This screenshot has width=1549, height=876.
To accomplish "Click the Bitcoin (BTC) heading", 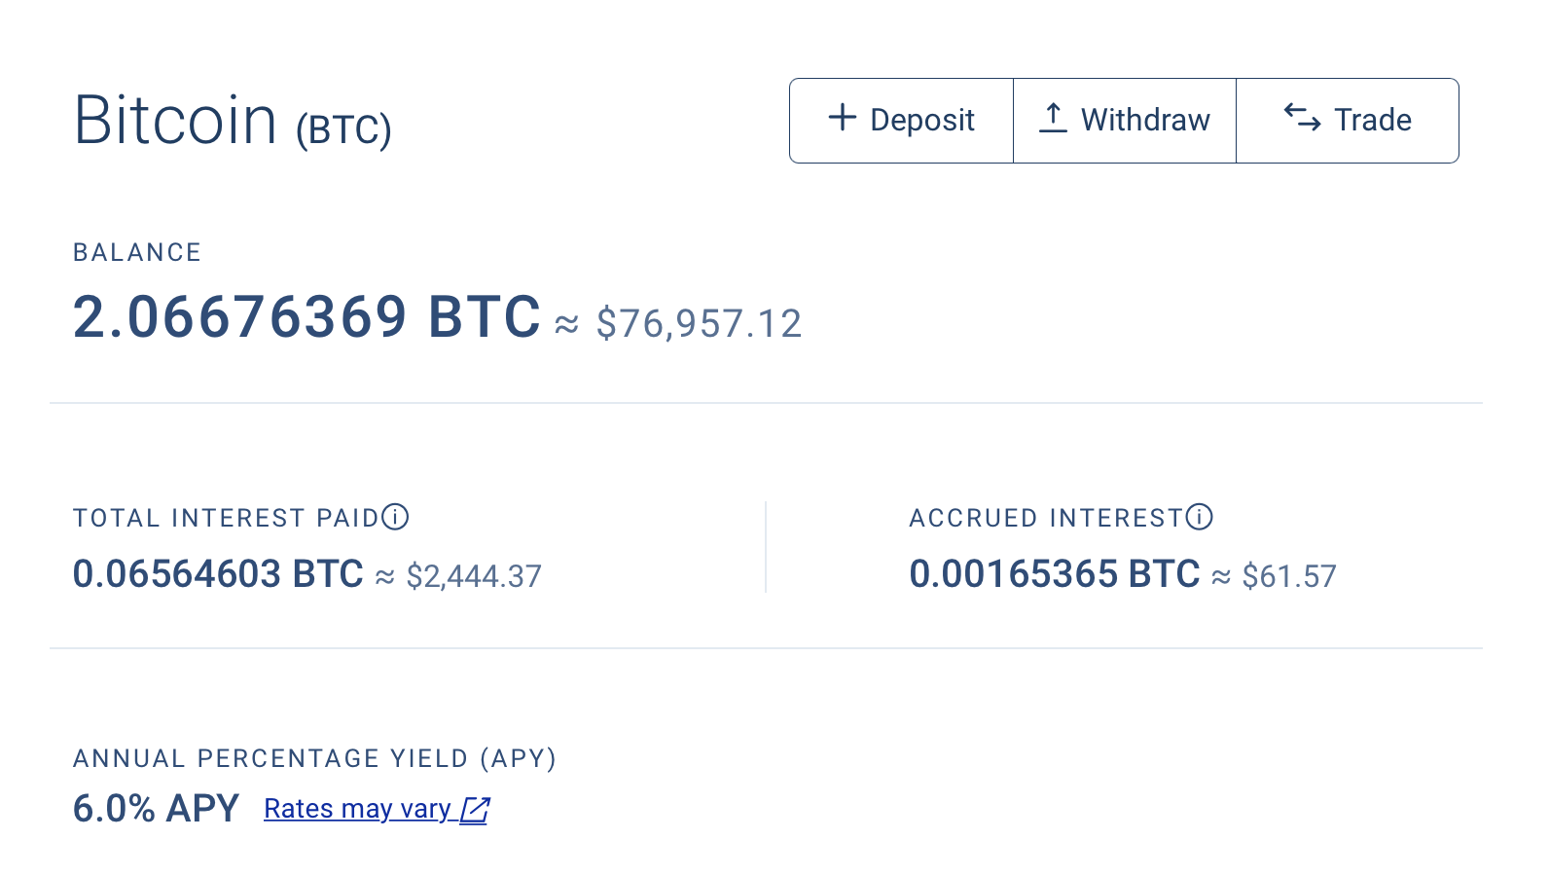I will (x=233, y=121).
